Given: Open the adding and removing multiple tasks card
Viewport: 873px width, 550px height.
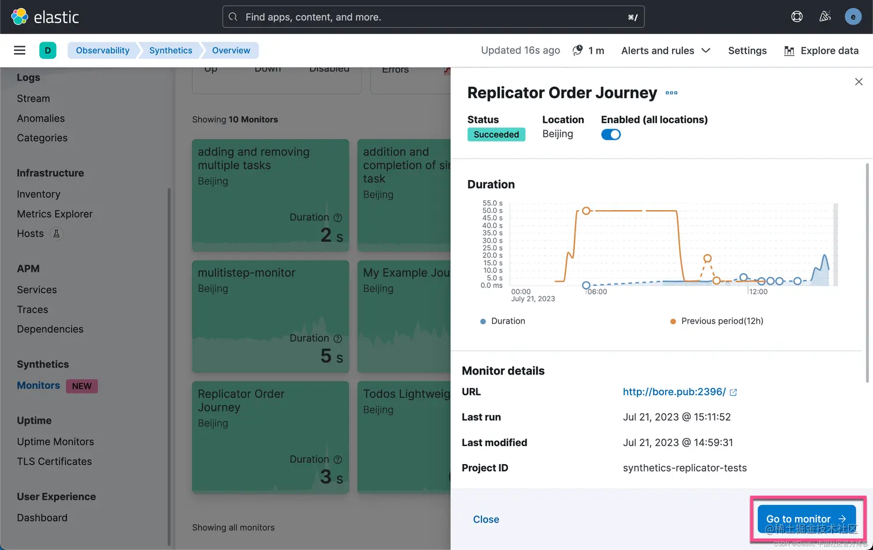Looking at the screenshot, I should tap(270, 195).
